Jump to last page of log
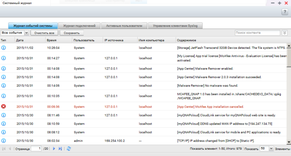Screen dimensions: 291x156 pyautogui.click(x=60, y=148)
